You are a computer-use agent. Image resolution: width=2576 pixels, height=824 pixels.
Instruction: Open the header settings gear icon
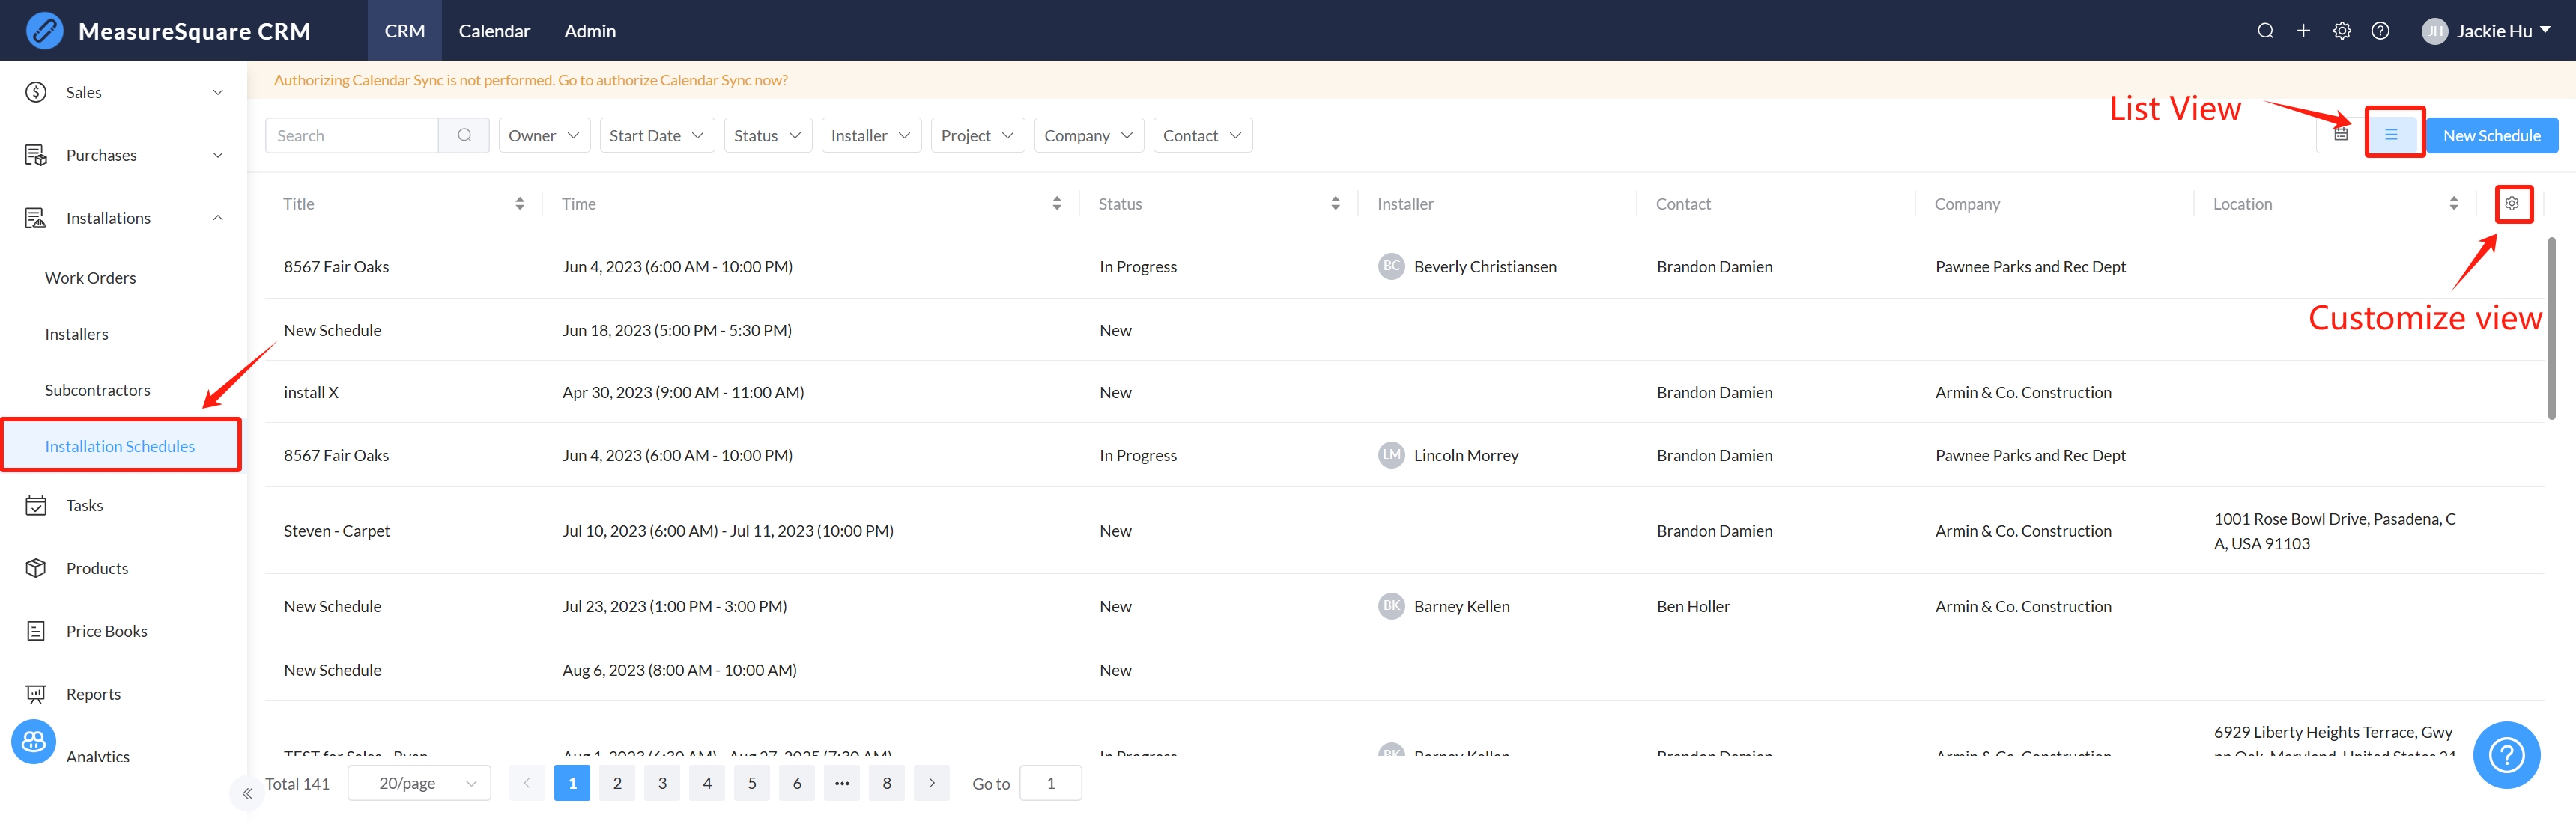click(2342, 31)
